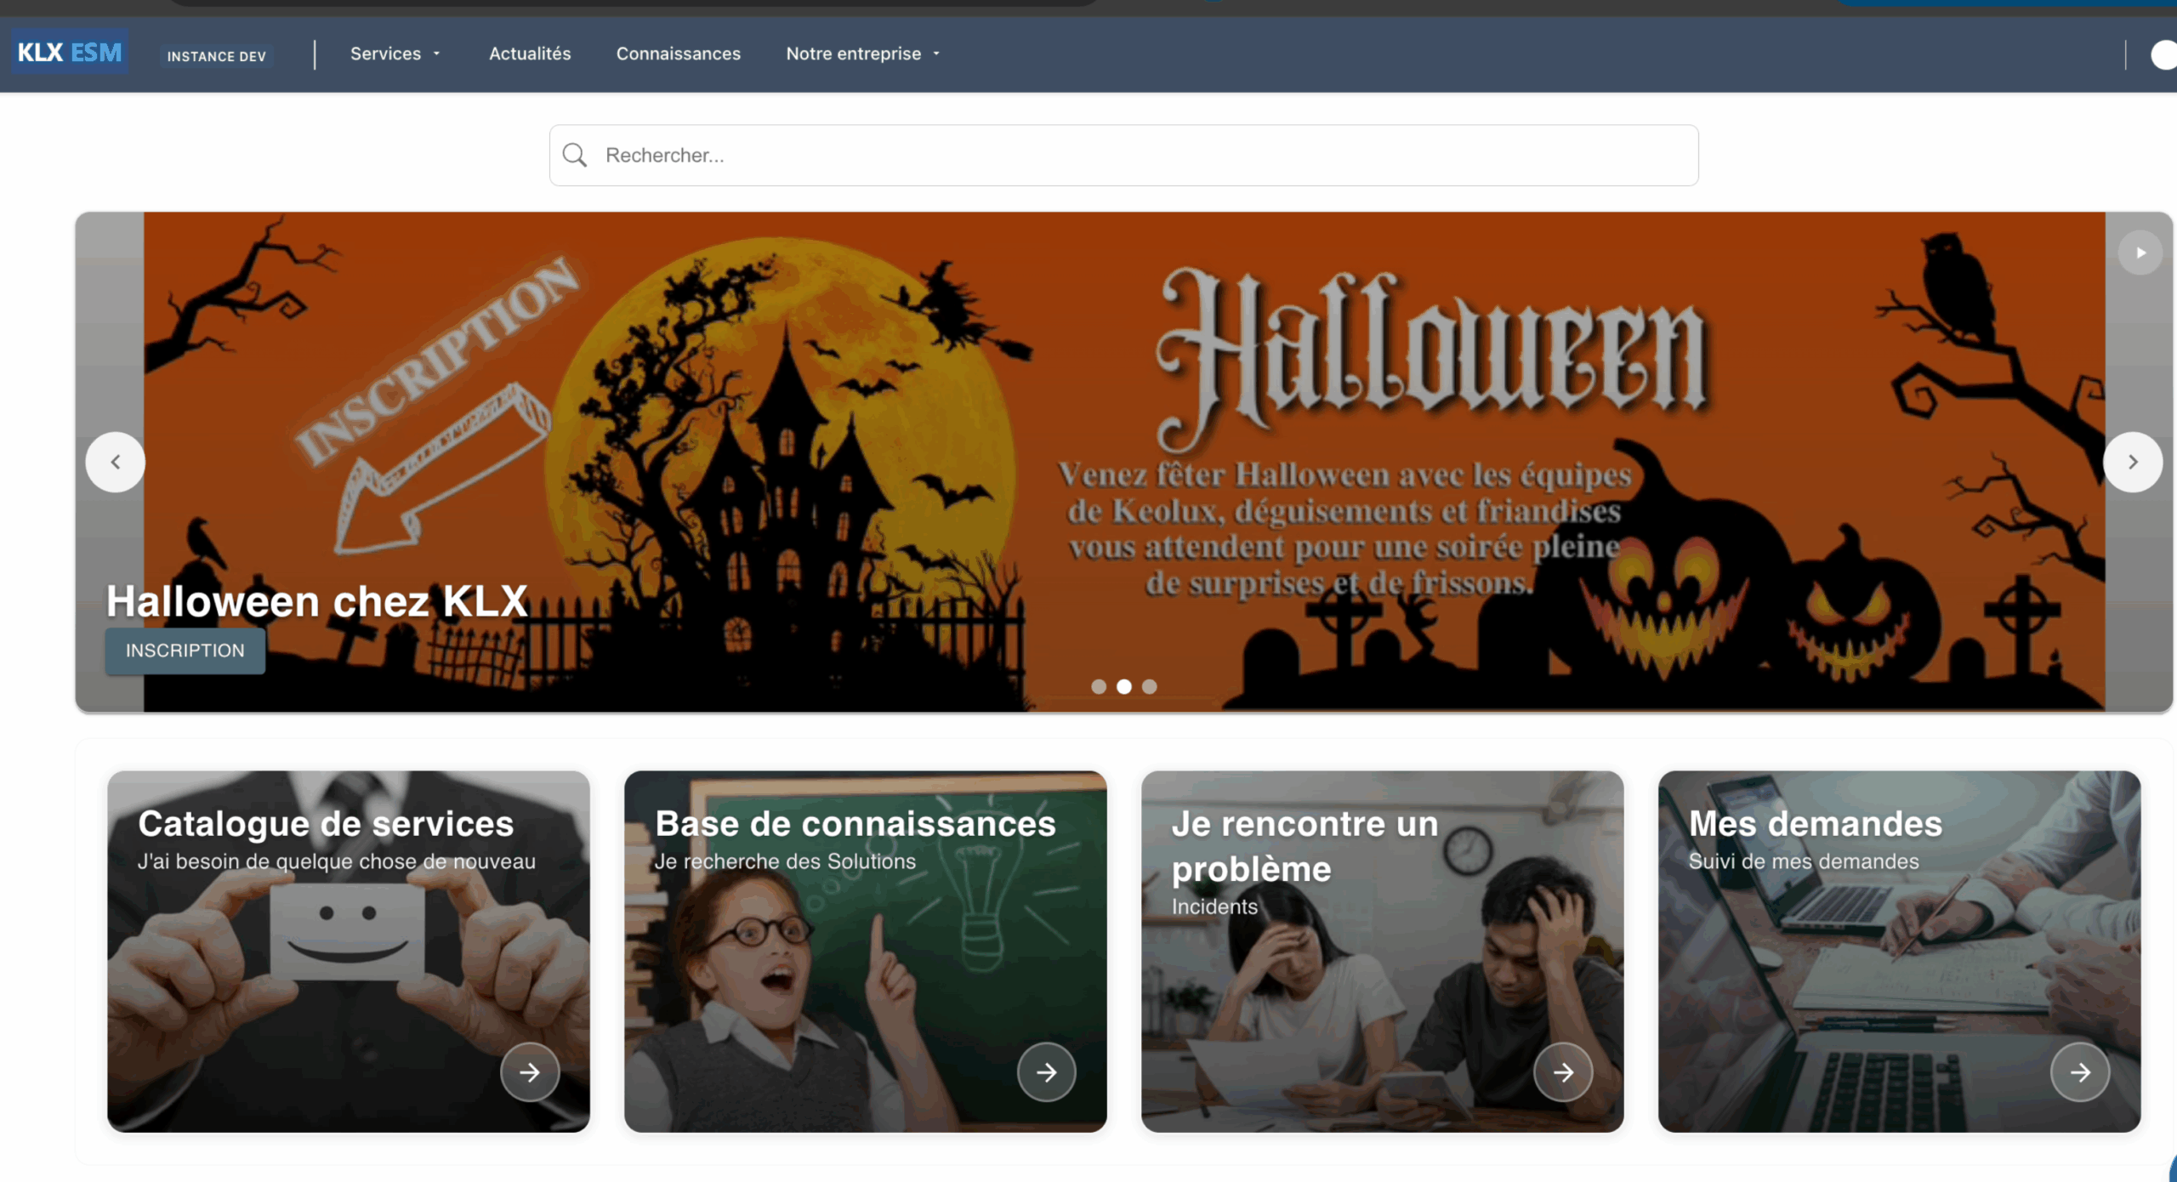Viewport: 2177px width, 1182px height.
Task: Open Catalogue de services arrow button
Action: 530,1072
